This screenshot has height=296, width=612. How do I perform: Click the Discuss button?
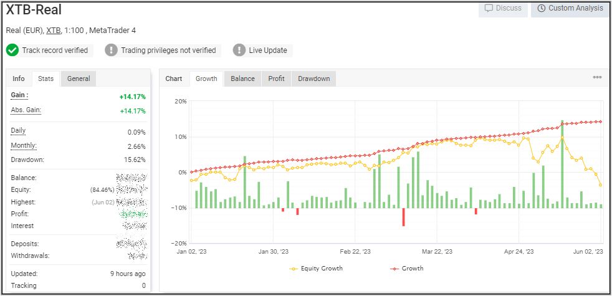502,9
